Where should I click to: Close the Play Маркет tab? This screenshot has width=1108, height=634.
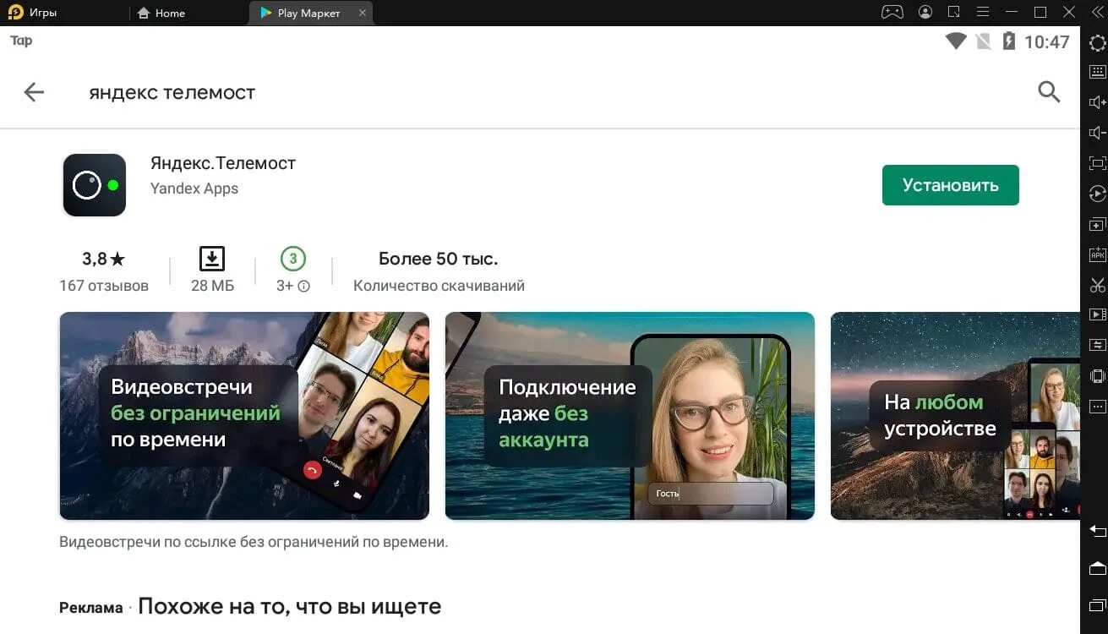coord(363,13)
